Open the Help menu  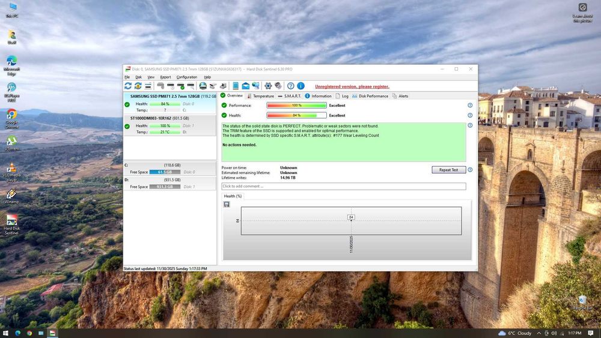tap(207, 77)
